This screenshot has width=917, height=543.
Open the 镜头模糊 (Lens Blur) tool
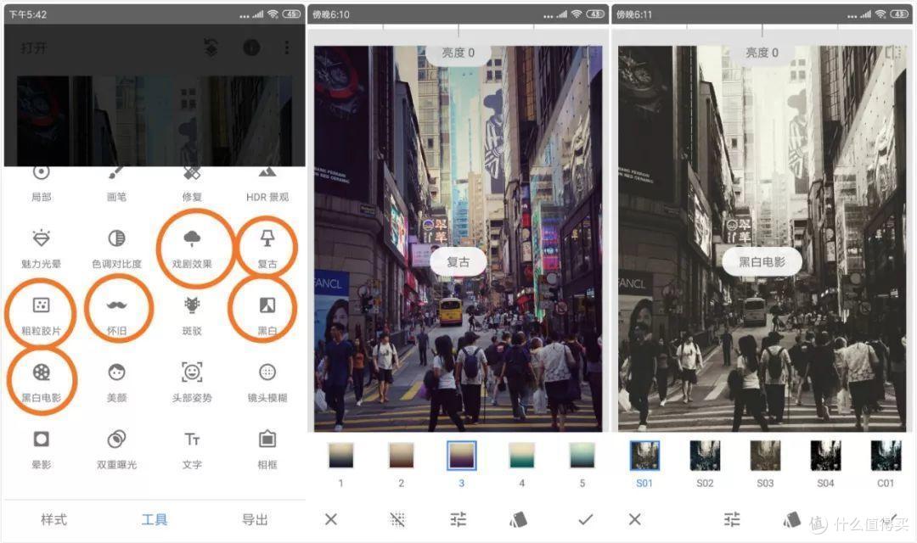[267, 373]
